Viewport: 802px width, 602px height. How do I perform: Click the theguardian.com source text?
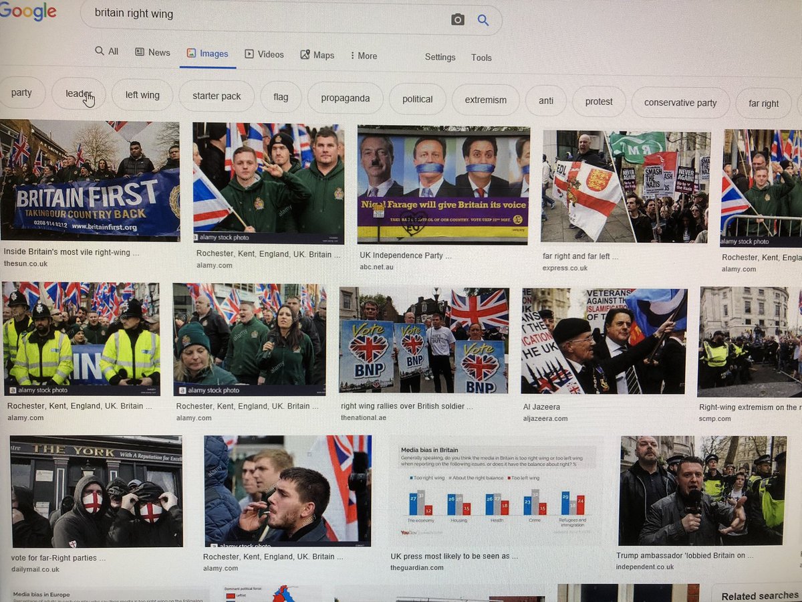tap(417, 567)
